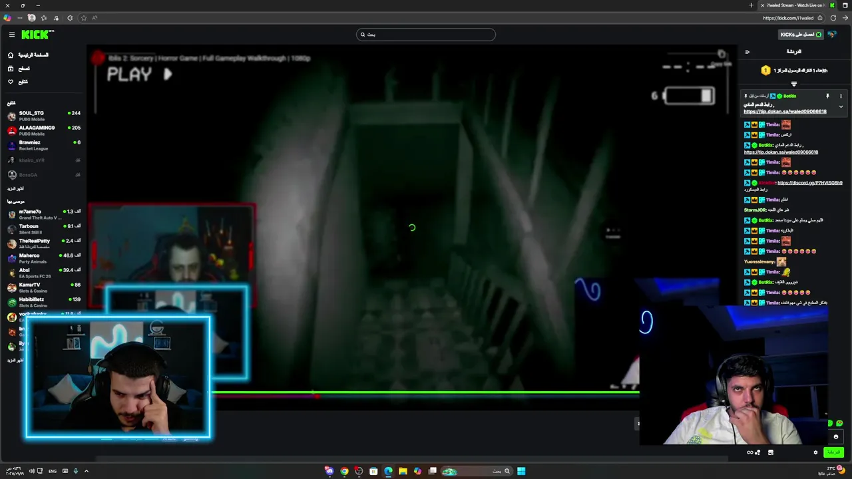Go back using the arrow button
This screenshot has height=479, width=852.
[x=845, y=18]
